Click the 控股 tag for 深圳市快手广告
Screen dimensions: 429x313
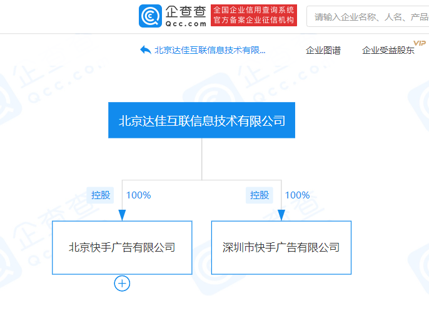[x=260, y=195]
